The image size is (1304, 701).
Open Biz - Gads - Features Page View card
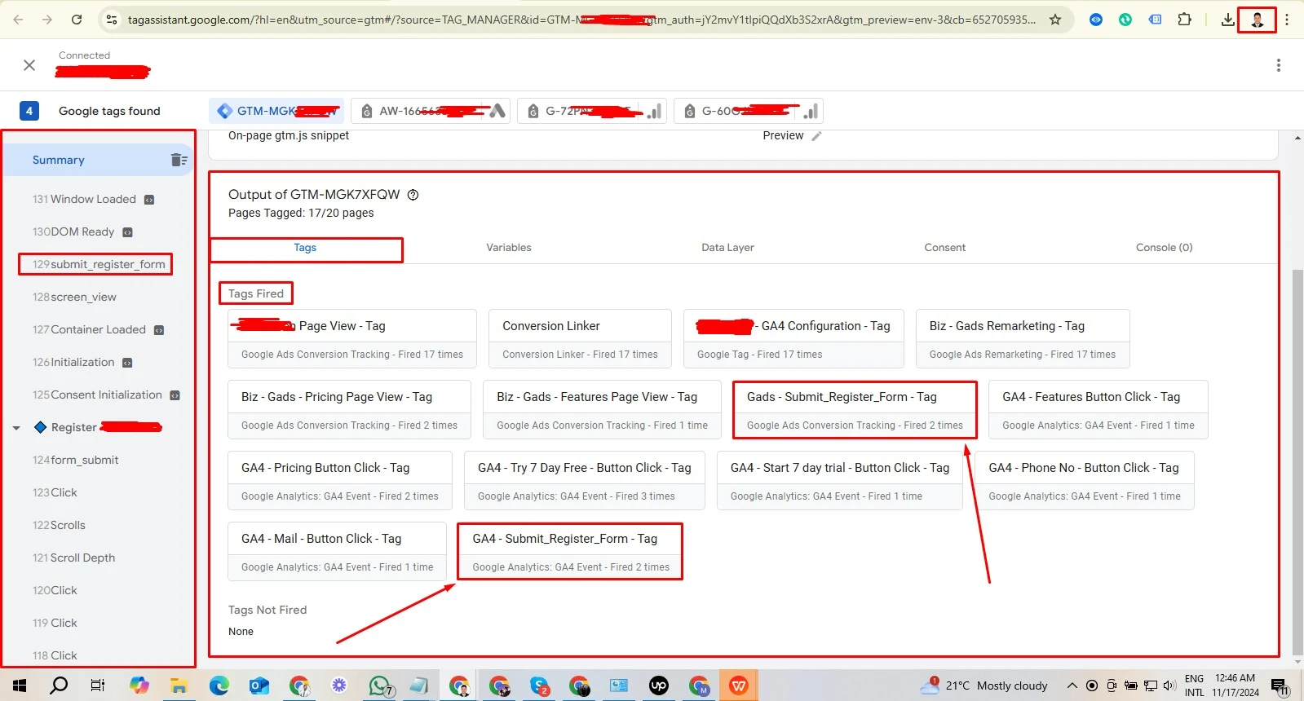602,410
